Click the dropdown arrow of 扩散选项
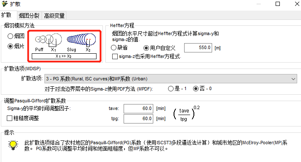The image size is (301, 162). pos(293,79)
